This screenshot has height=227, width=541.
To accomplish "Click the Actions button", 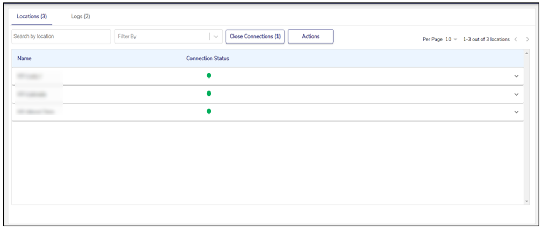I will point(311,37).
